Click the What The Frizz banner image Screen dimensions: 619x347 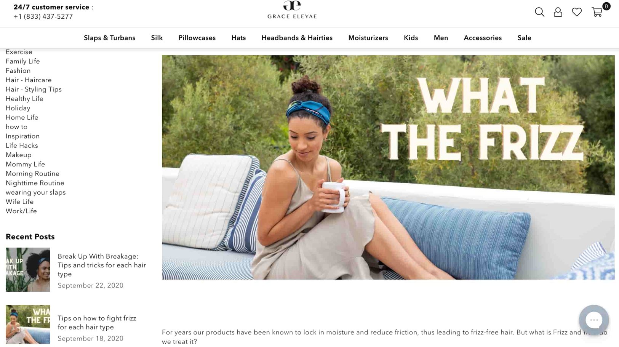pos(388,167)
